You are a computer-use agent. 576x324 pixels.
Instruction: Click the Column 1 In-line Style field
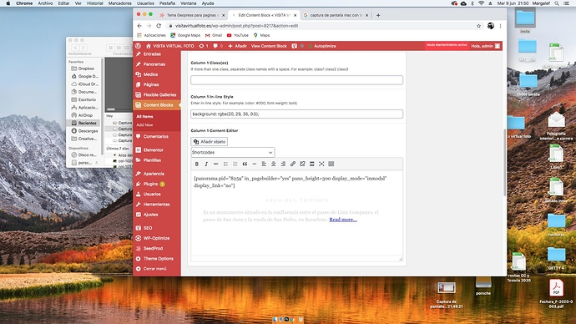[297, 114]
